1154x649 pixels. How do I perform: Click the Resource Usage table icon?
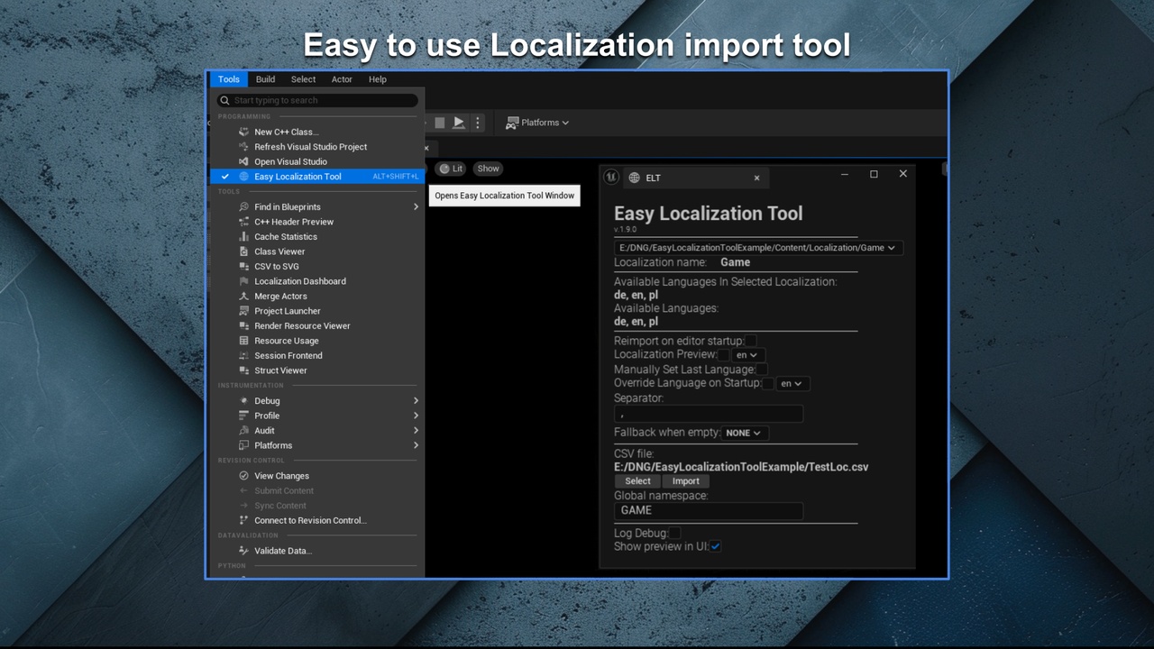(x=243, y=341)
